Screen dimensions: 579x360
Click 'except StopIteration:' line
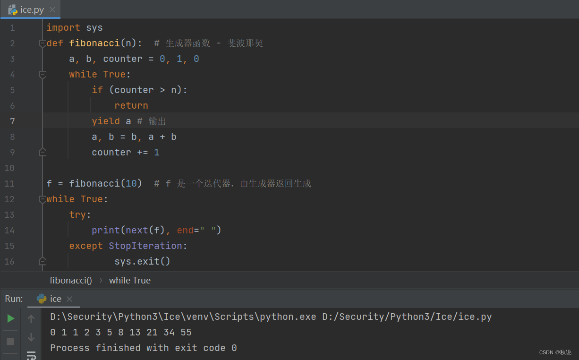click(128, 246)
